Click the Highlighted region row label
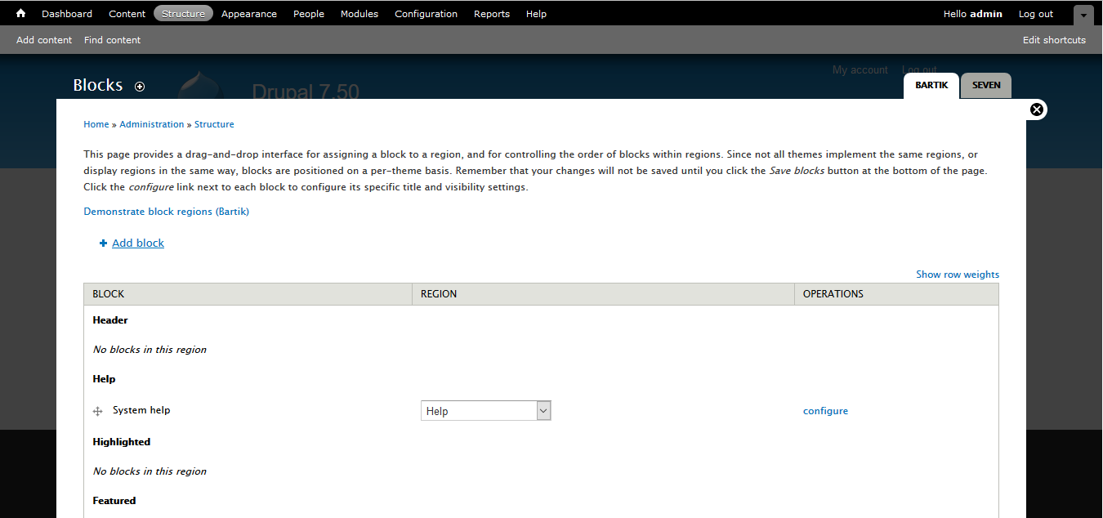Screen dimensions: 1103x518 pyautogui.click(x=122, y=442)
